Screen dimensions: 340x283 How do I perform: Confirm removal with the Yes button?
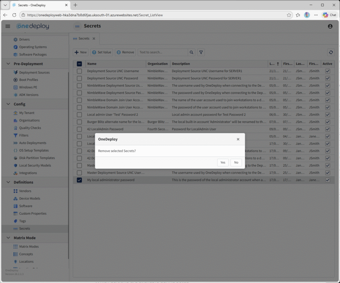coord(223,162)
